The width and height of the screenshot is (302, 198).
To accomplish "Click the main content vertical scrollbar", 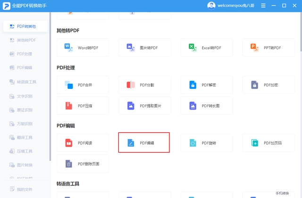I will click(x=301, y=32).
